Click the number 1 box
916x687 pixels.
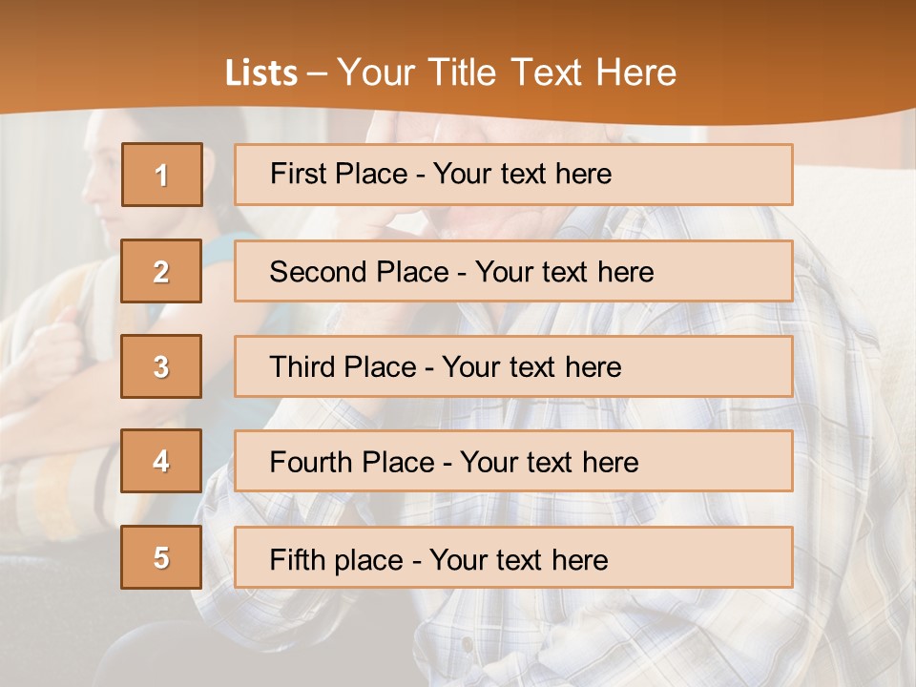coord(162,175)
